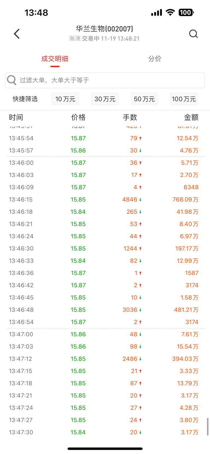Viewport: 210px width, 454px height.
Task: Filter trades by 30万元
Action: click(105, 99)
